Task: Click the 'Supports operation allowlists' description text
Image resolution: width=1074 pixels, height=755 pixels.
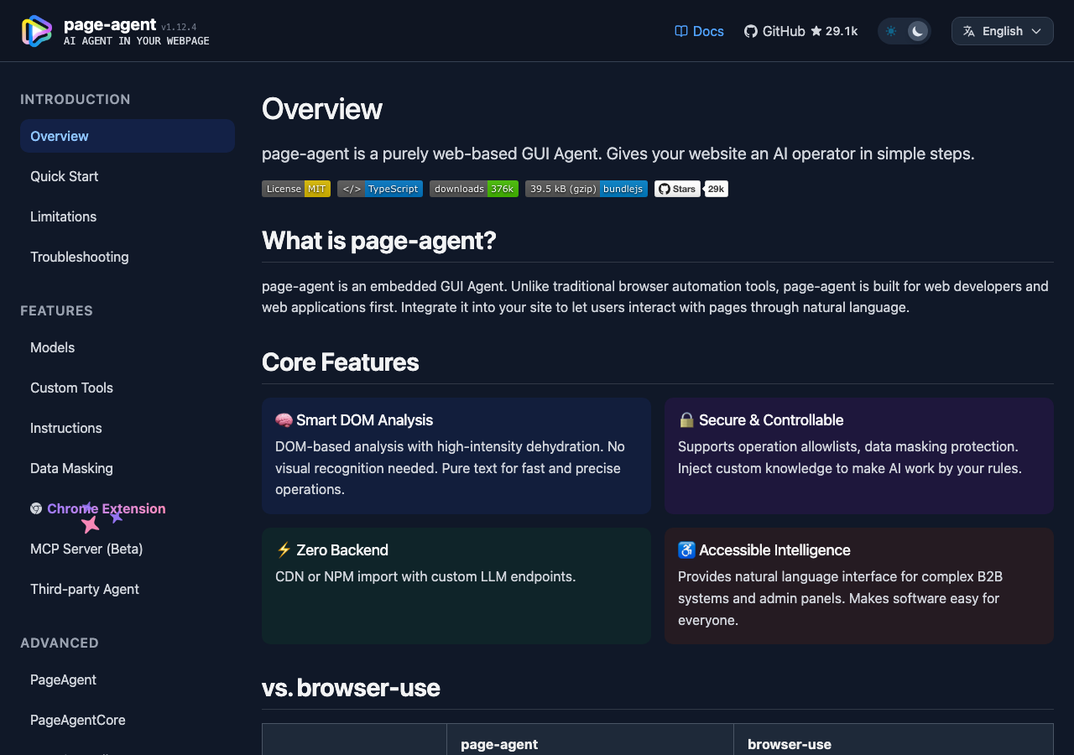Action: click(850, 457)
